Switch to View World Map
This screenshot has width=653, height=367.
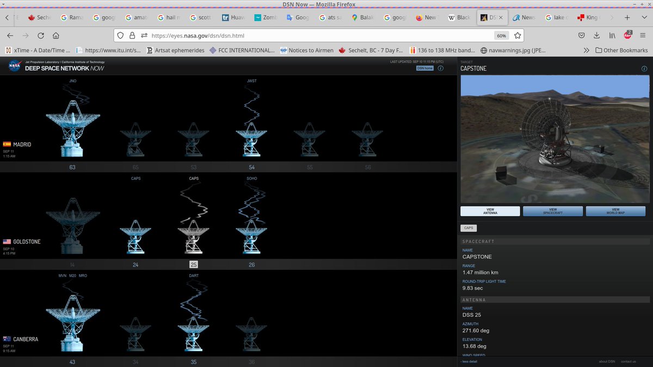click(x=615, y=211)
